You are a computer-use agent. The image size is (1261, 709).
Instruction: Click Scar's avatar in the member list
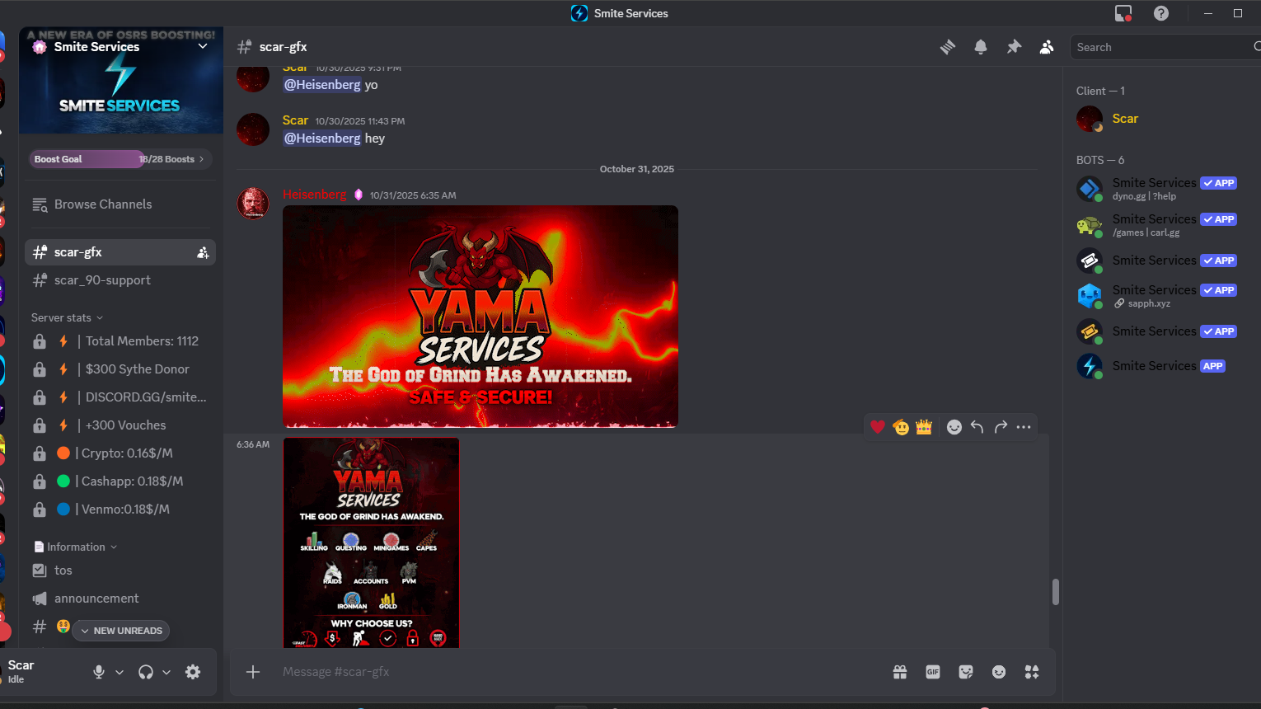tap(1090, 119)
